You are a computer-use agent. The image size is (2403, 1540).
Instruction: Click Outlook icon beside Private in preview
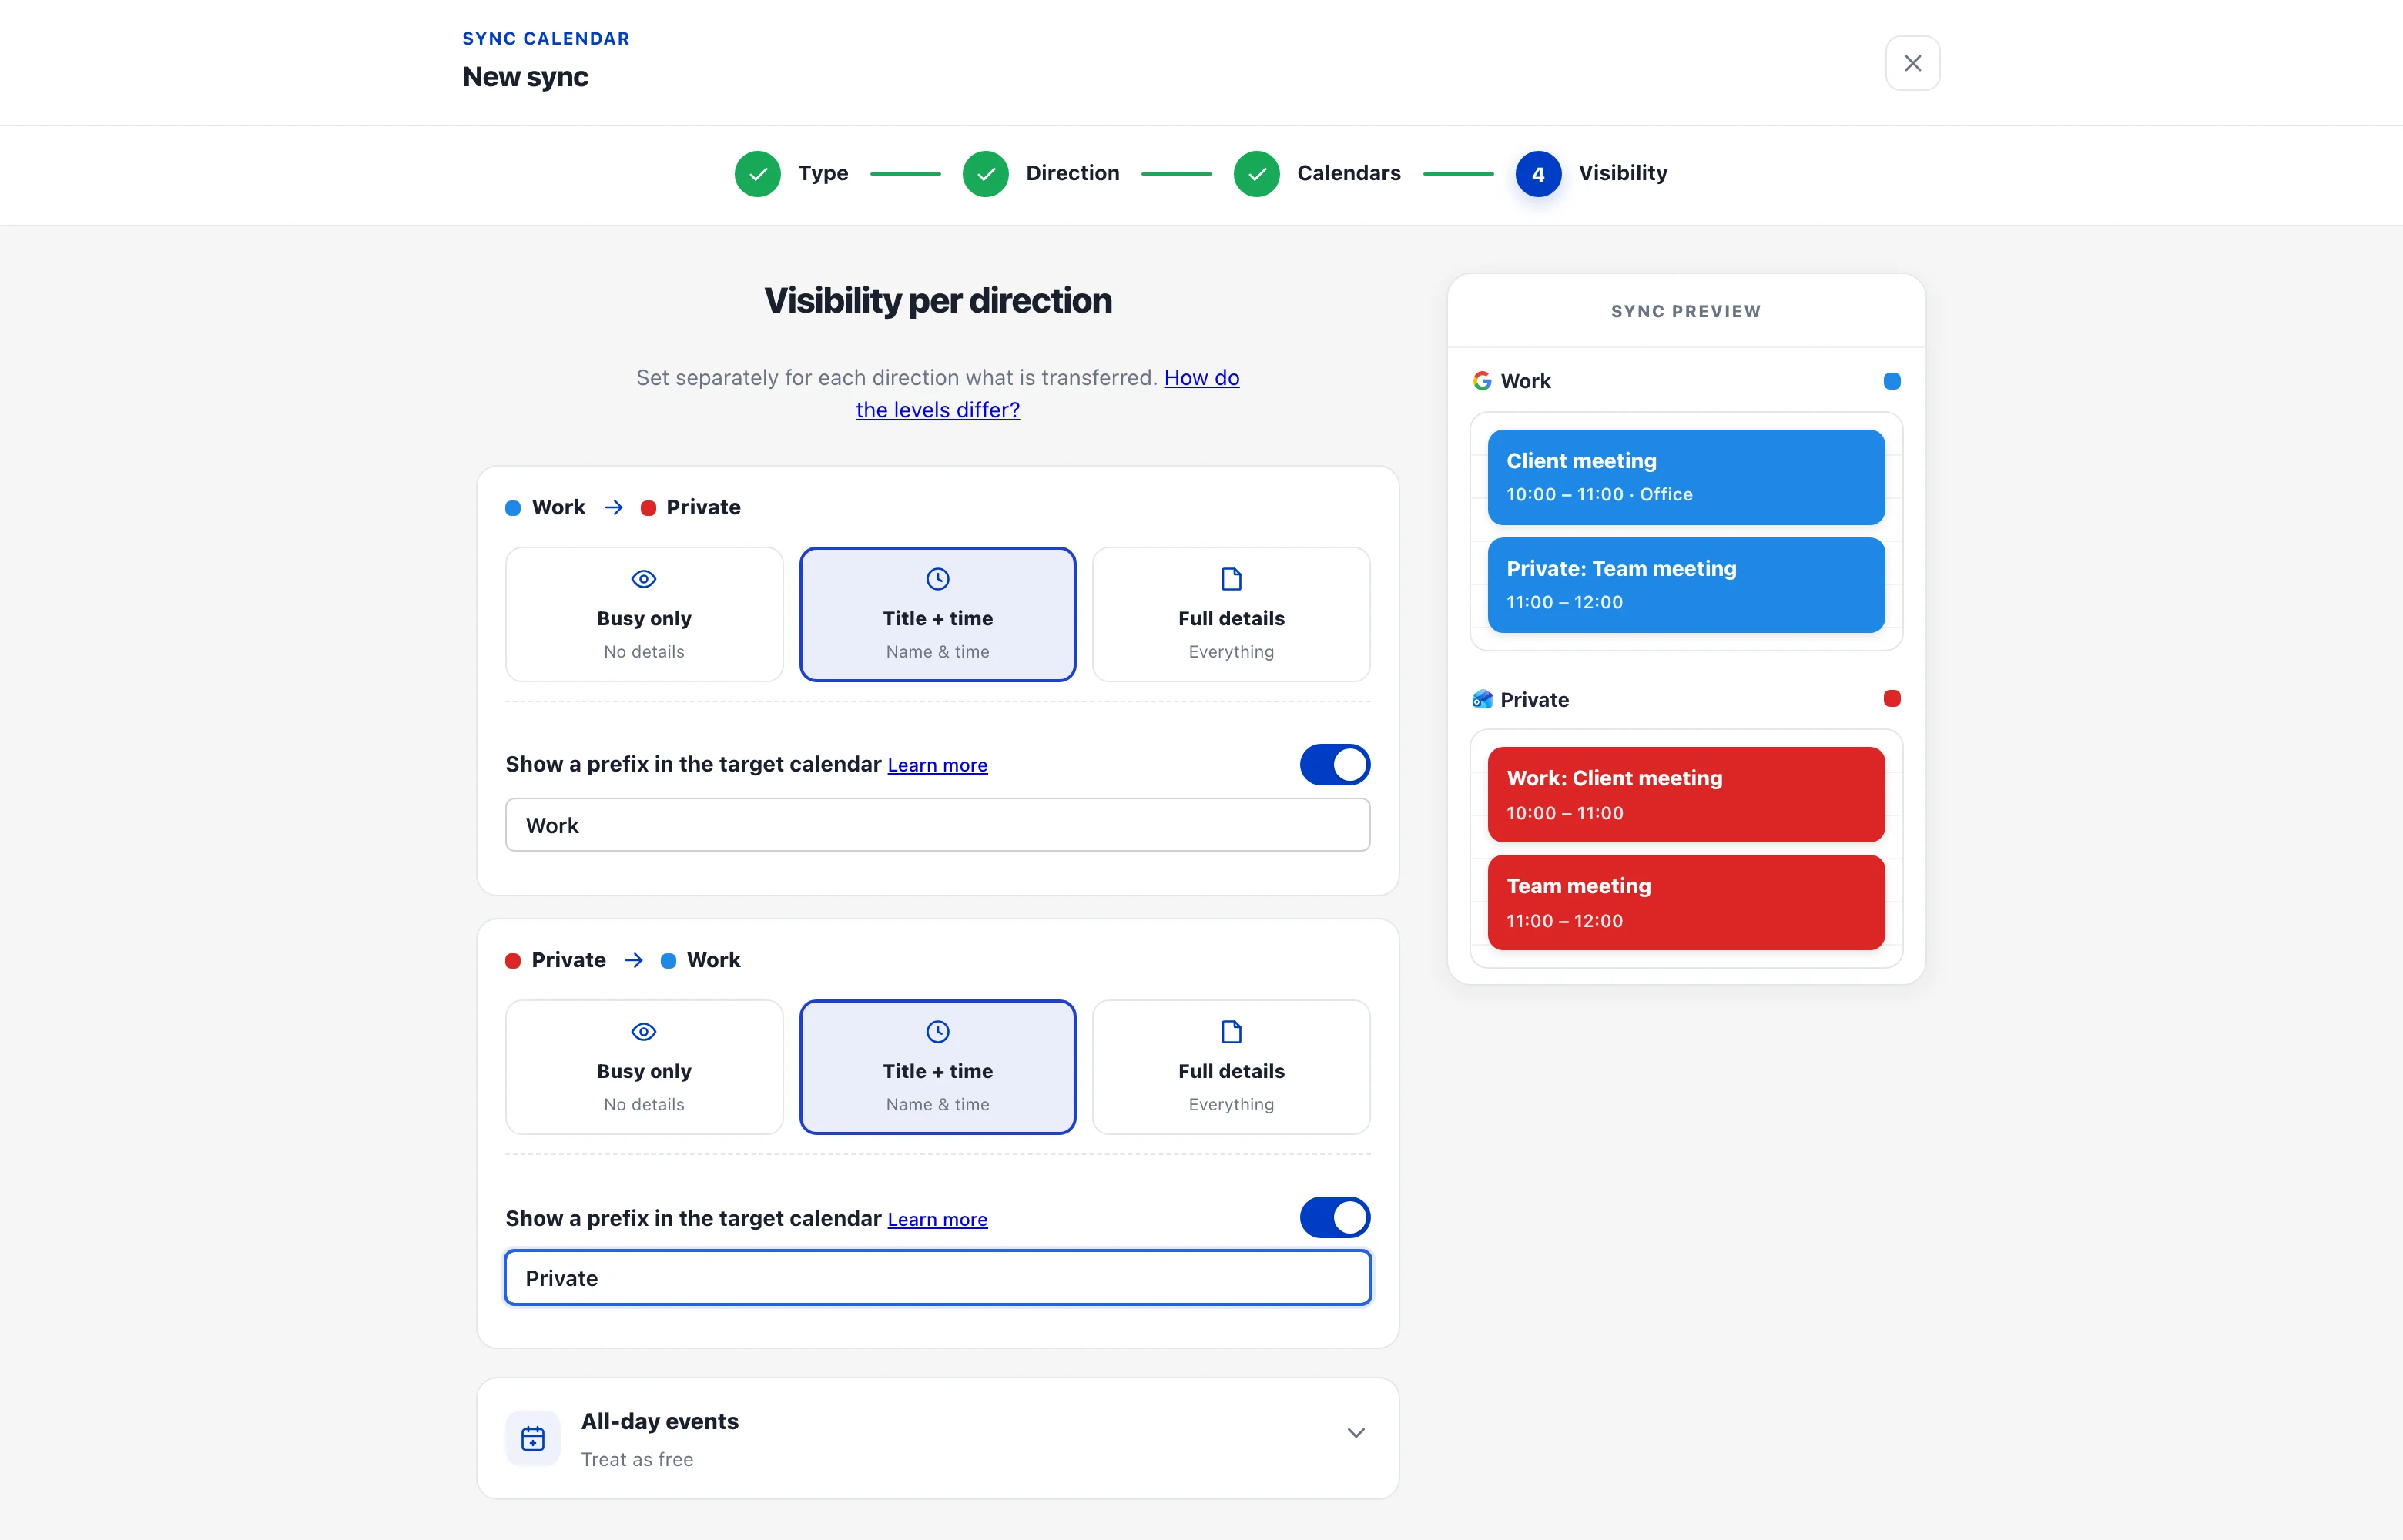pos(1482,699)
